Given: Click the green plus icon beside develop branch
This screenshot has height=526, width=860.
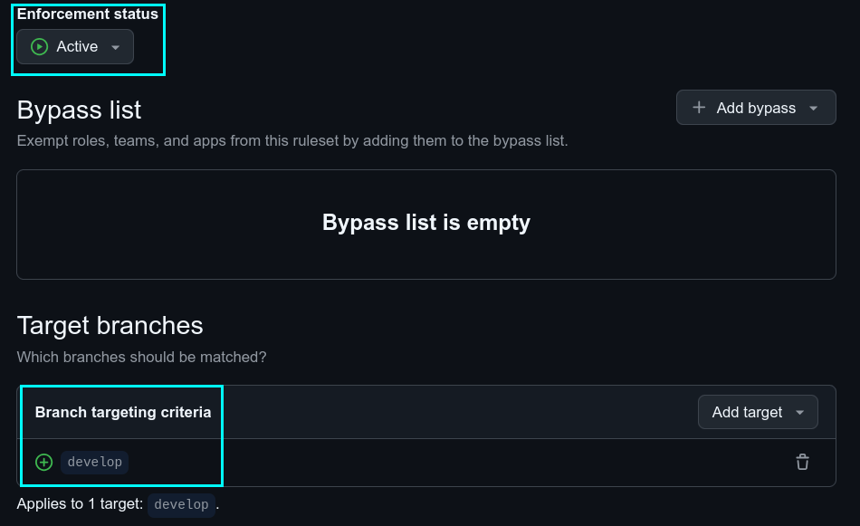Looking at the screenshot, I should click(x=43, y=462).
